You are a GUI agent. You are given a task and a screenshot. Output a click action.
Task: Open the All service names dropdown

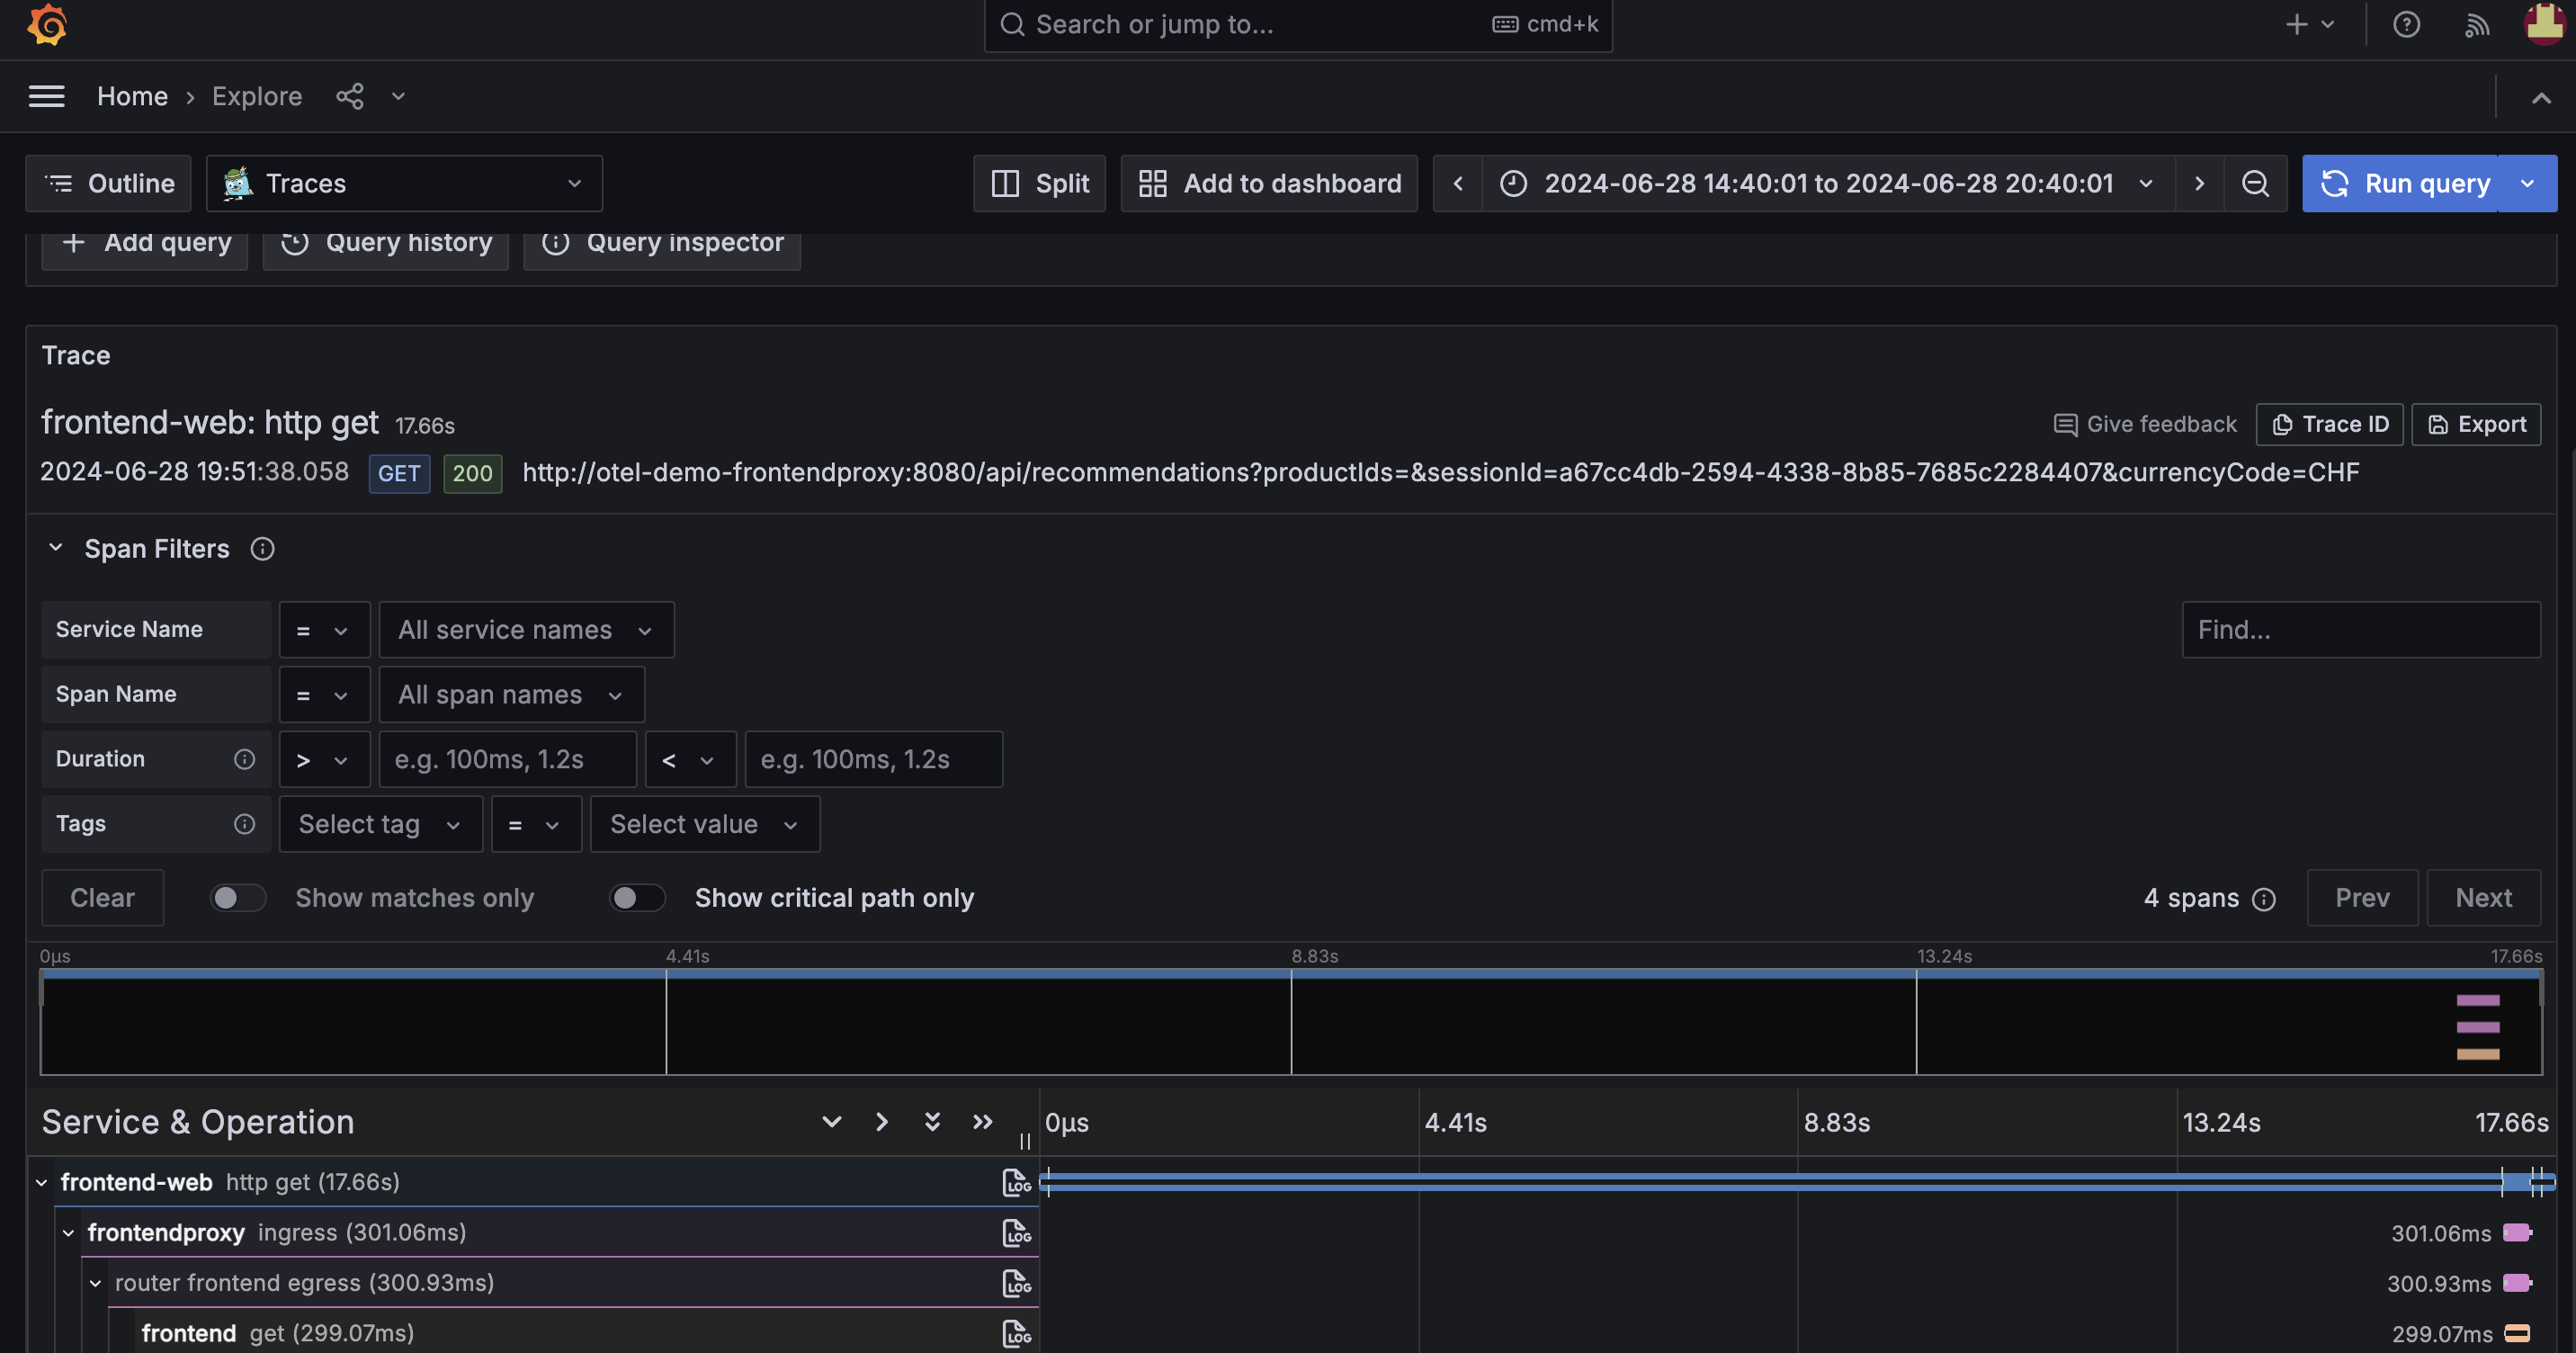pos(526,629)
